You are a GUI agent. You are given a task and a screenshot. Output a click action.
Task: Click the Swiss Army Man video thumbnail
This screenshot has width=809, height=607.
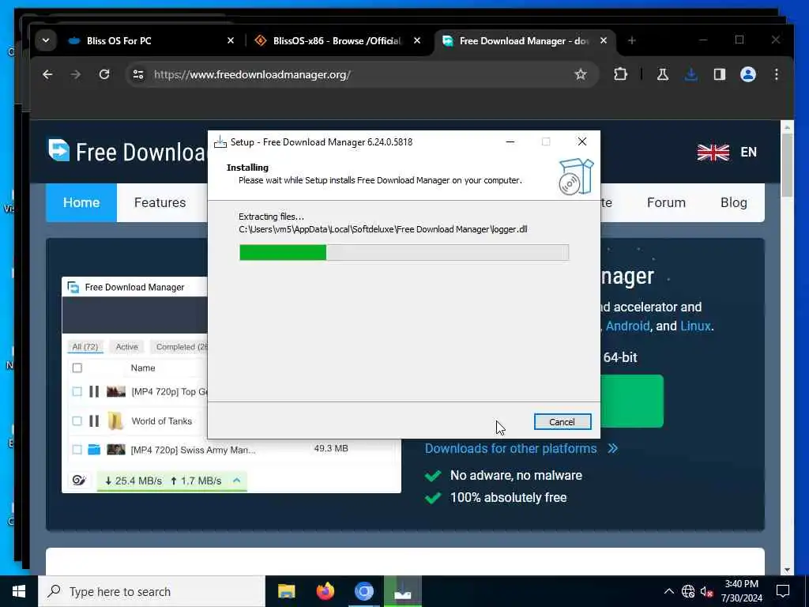[x=116, y=450]
